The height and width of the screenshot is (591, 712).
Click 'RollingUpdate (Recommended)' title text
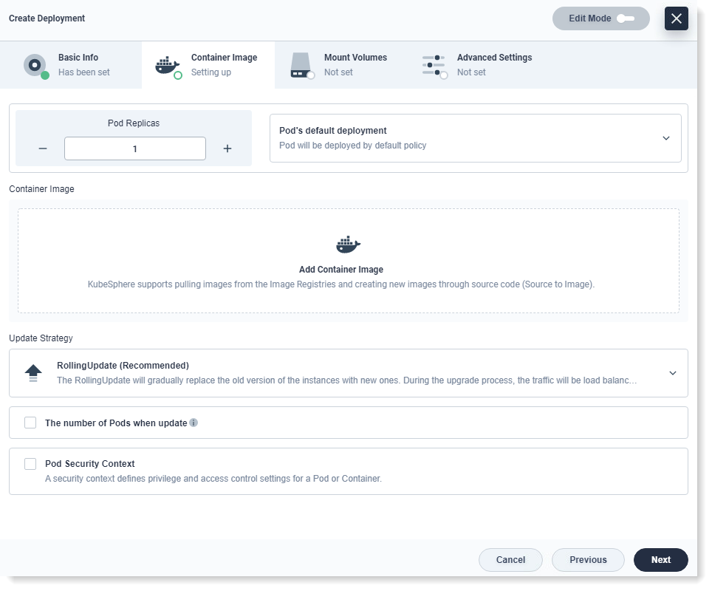[x=123, y=366]
